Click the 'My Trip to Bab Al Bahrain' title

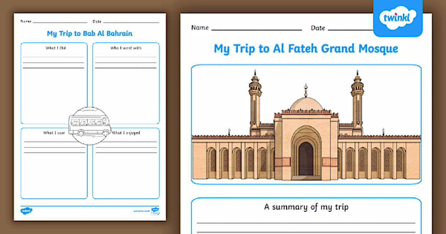click(90, 33)
